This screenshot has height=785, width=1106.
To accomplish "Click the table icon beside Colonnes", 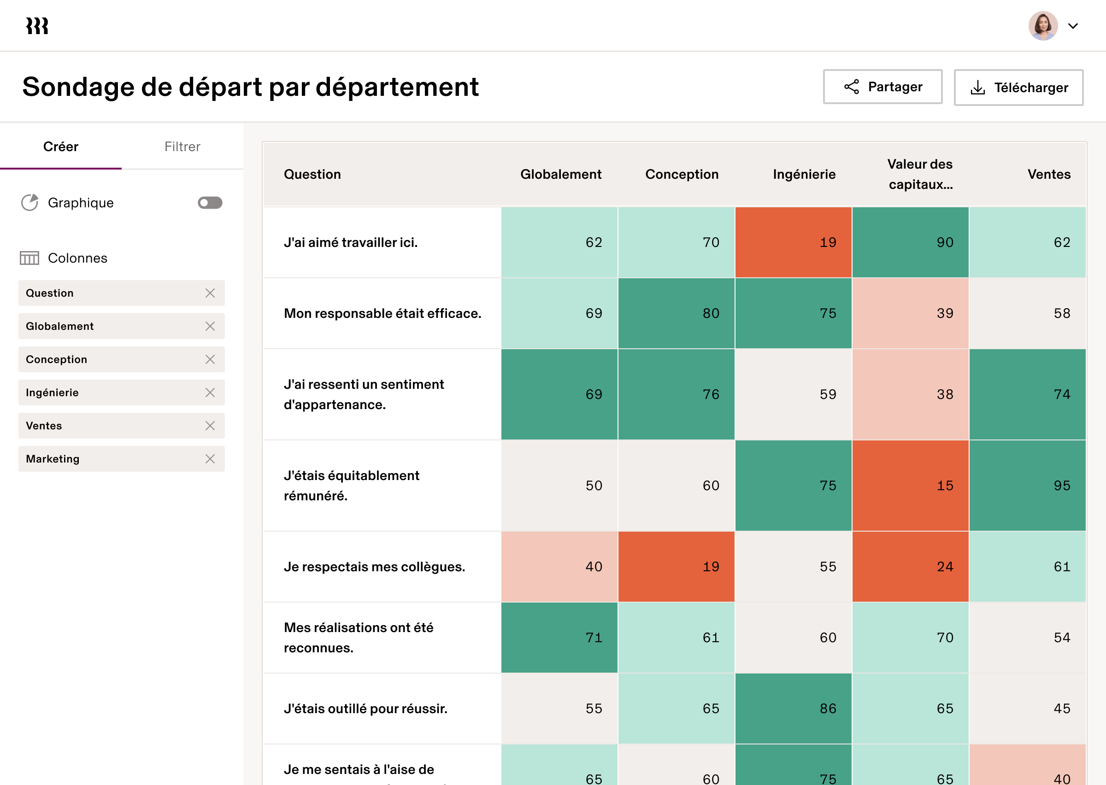I will tap(29, 258).
